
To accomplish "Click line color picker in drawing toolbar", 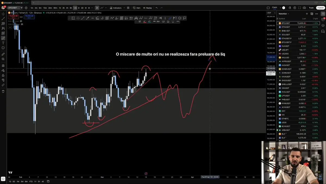I will (145, 21).
